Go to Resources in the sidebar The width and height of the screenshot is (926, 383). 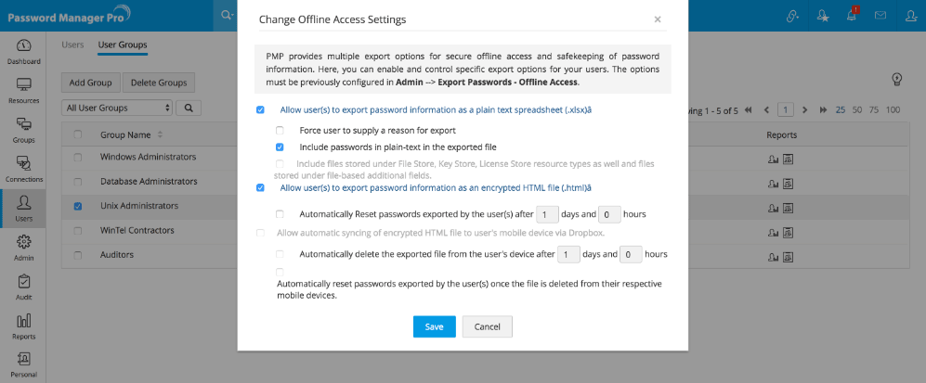(x=23, y=89)
